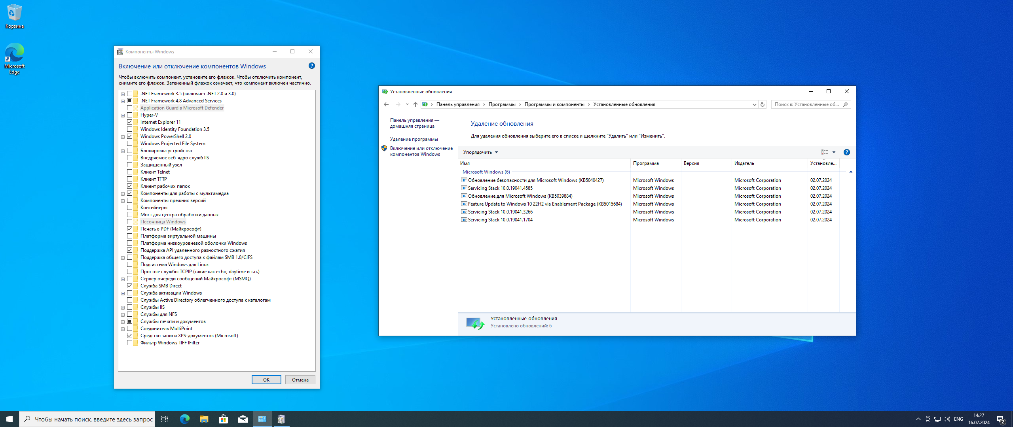Click the back arrow in Installed Updates window
This screenshot has height=427, width=1013.
[x=386, y=104]
